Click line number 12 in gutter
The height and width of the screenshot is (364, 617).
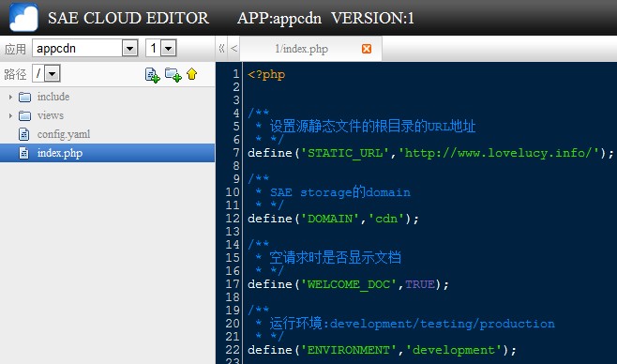click(233, 219)
